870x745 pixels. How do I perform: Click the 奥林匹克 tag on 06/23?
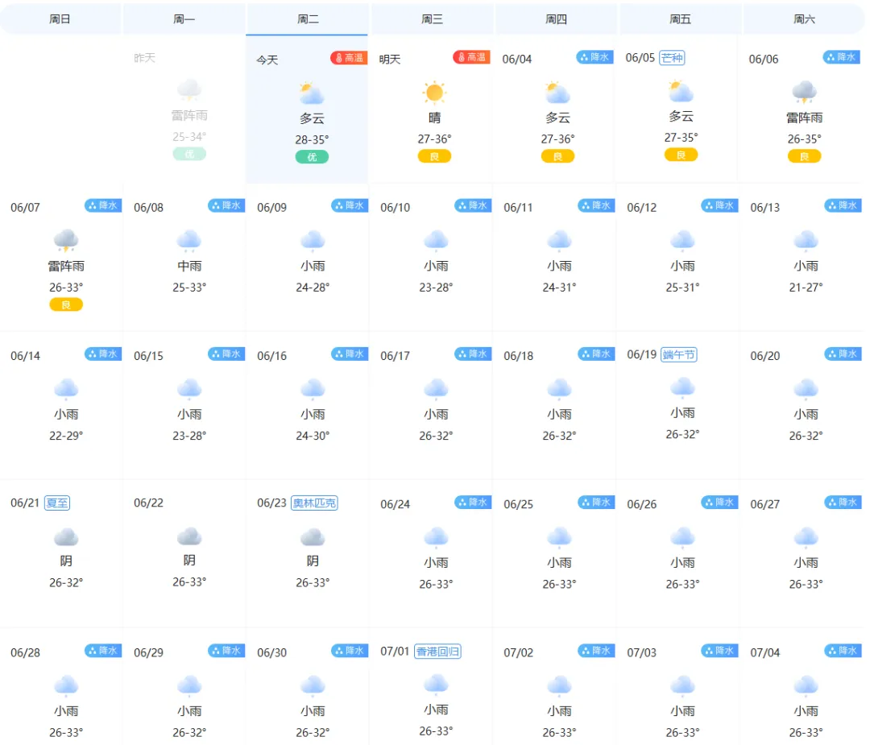tap(315, 503)
